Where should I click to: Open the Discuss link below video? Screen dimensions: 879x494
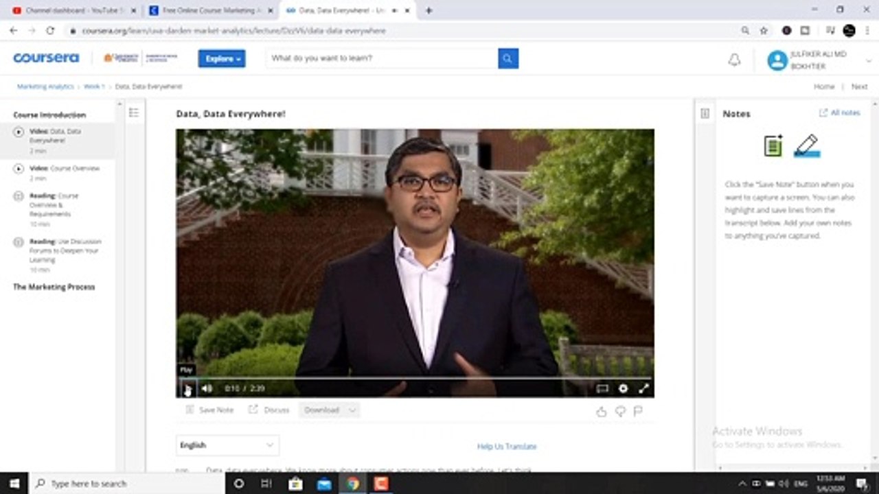(269, 410)
